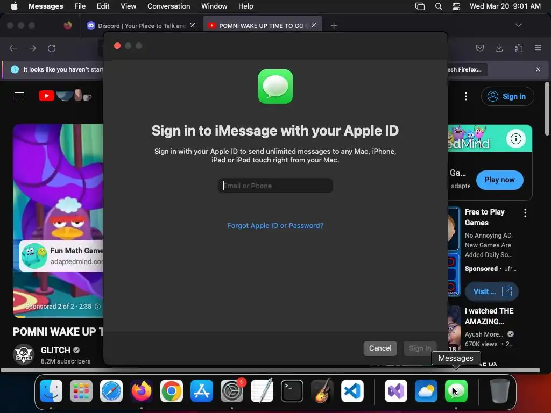Open options for Free to Play Games ad
The image size is (551, 413).
click(525, 213)
